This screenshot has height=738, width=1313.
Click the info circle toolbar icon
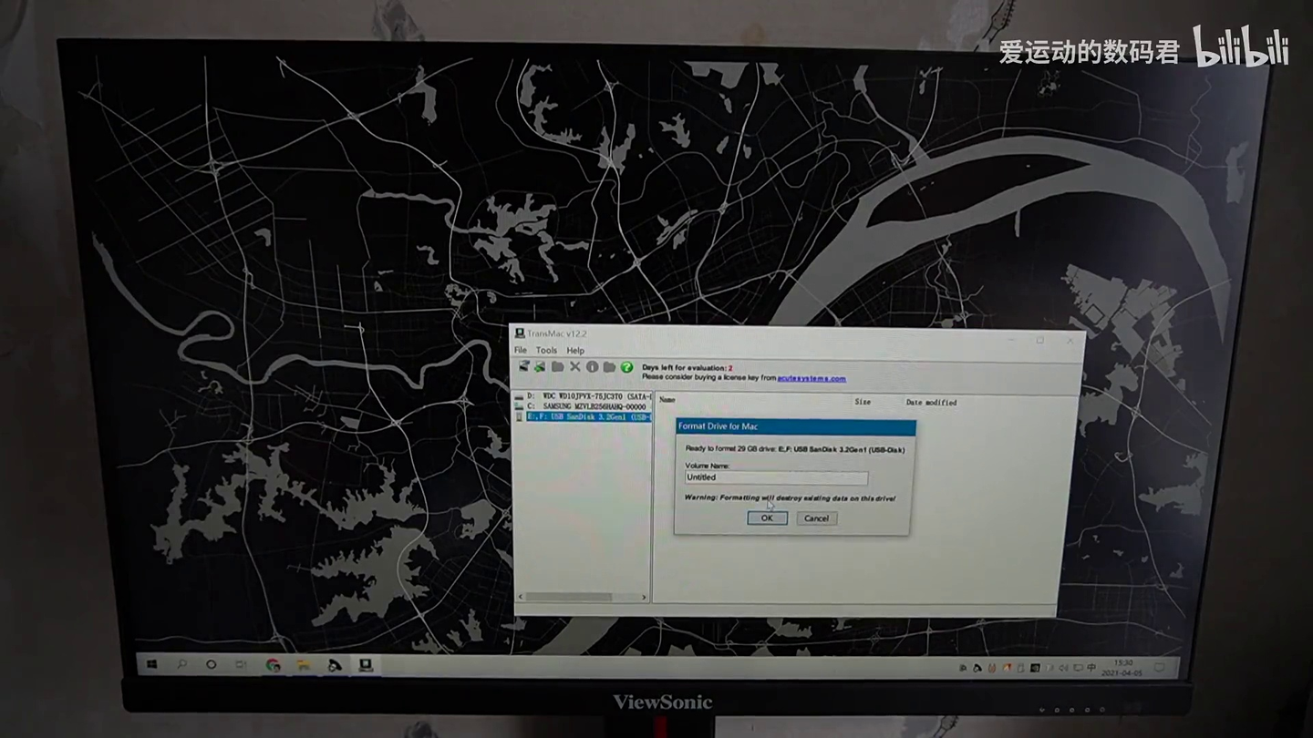[x=592, y=367]
